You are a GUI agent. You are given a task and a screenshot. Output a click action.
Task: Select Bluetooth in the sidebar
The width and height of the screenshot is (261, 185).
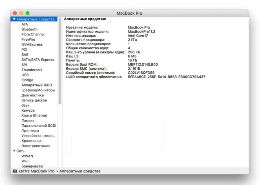tap(29, 29)
